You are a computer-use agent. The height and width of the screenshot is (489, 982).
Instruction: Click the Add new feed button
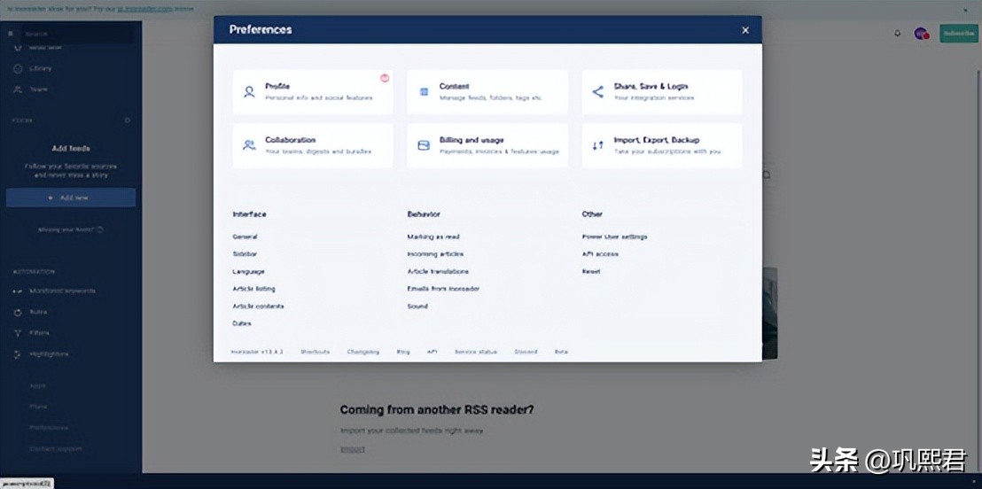(71, 198)
